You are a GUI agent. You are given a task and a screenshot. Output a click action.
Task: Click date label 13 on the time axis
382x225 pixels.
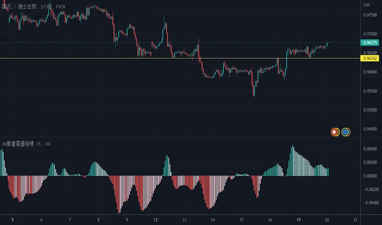pos(184,220)
